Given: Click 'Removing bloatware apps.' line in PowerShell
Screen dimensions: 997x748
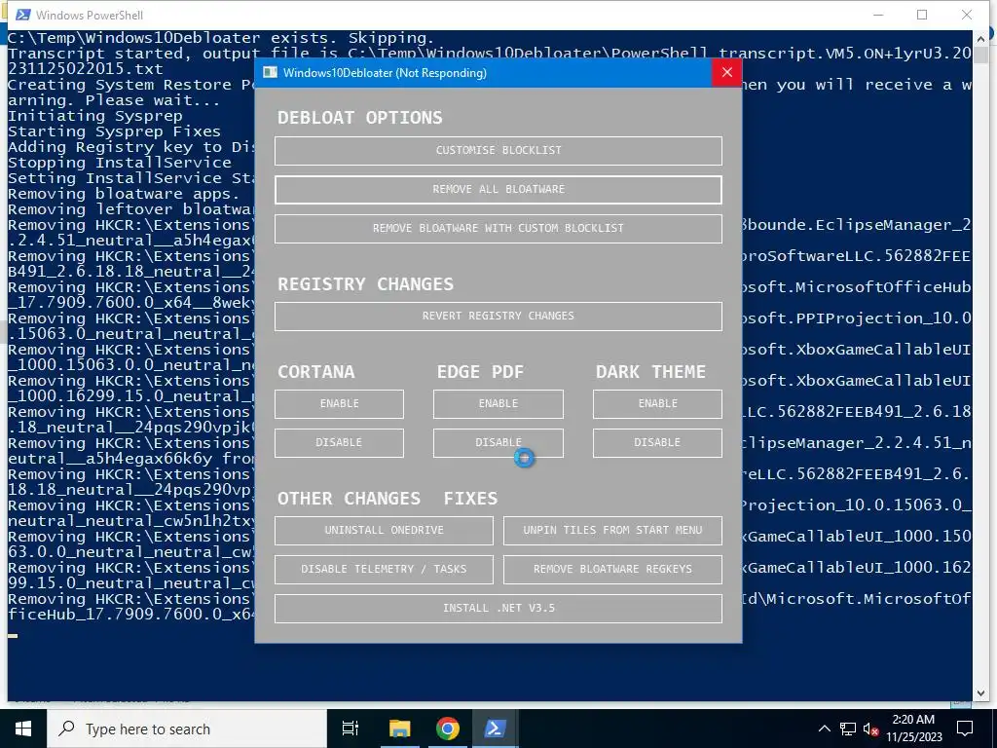Looking at the screenshot, I should pos(124,194).
